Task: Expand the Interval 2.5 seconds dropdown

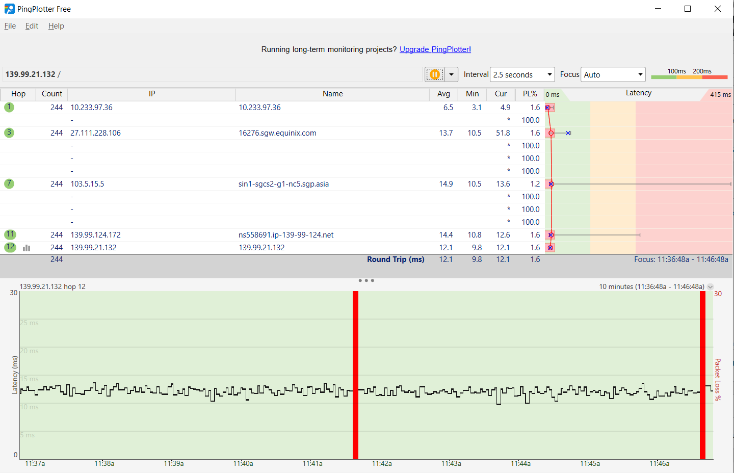Action: pyautogui.click(x=522, y=74)
